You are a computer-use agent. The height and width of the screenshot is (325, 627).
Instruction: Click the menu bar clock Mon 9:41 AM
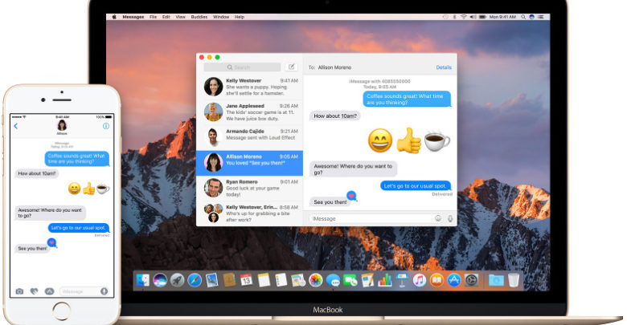coord(502,17)
